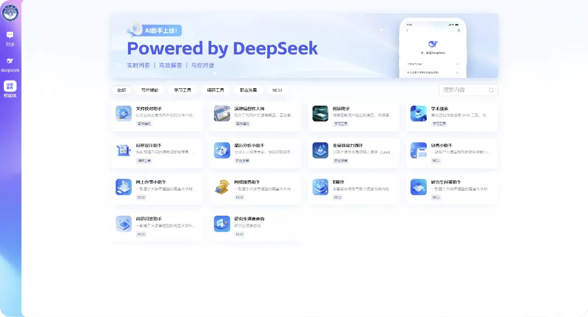
Task: Click the university logo in the sidebar
Action: 10,13
